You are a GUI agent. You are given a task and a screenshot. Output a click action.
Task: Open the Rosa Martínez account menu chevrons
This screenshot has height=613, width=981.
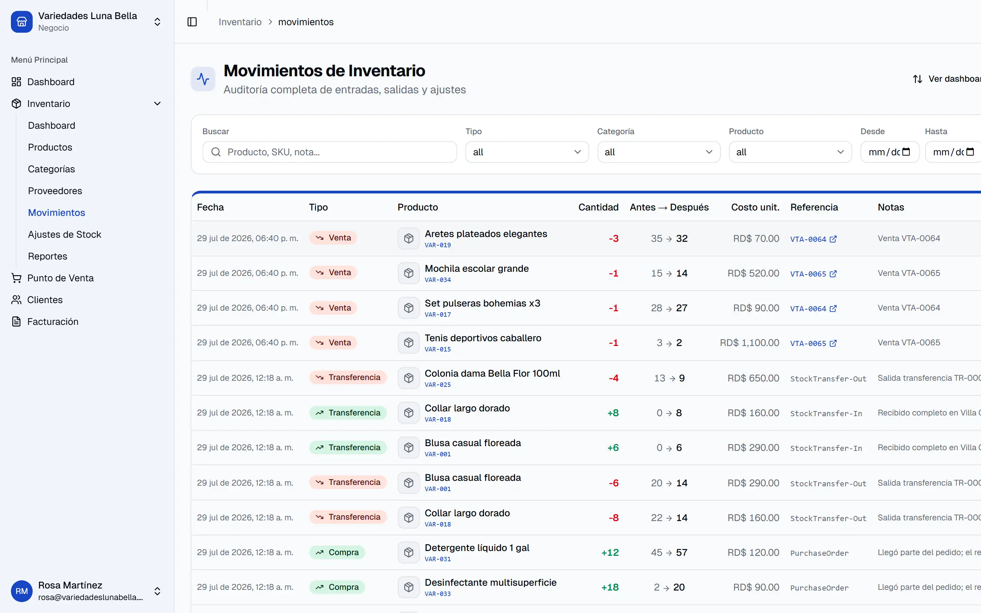point(157,591)
